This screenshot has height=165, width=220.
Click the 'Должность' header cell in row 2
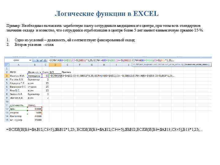point(35,72)
